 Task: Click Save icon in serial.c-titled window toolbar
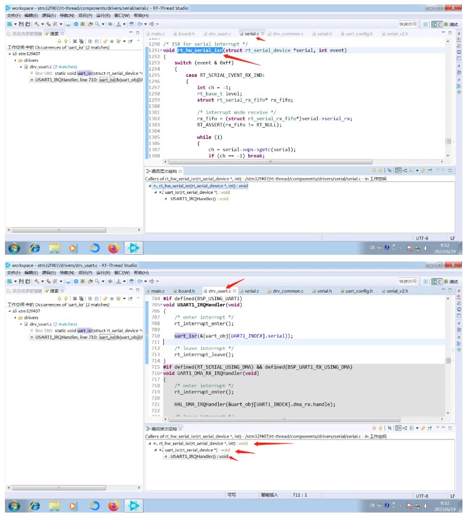coord(21,24)
